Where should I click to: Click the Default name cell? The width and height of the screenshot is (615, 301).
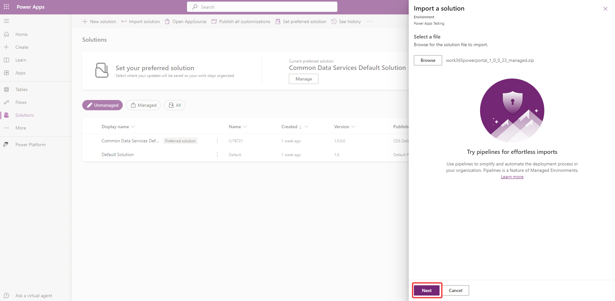point(235,155)
